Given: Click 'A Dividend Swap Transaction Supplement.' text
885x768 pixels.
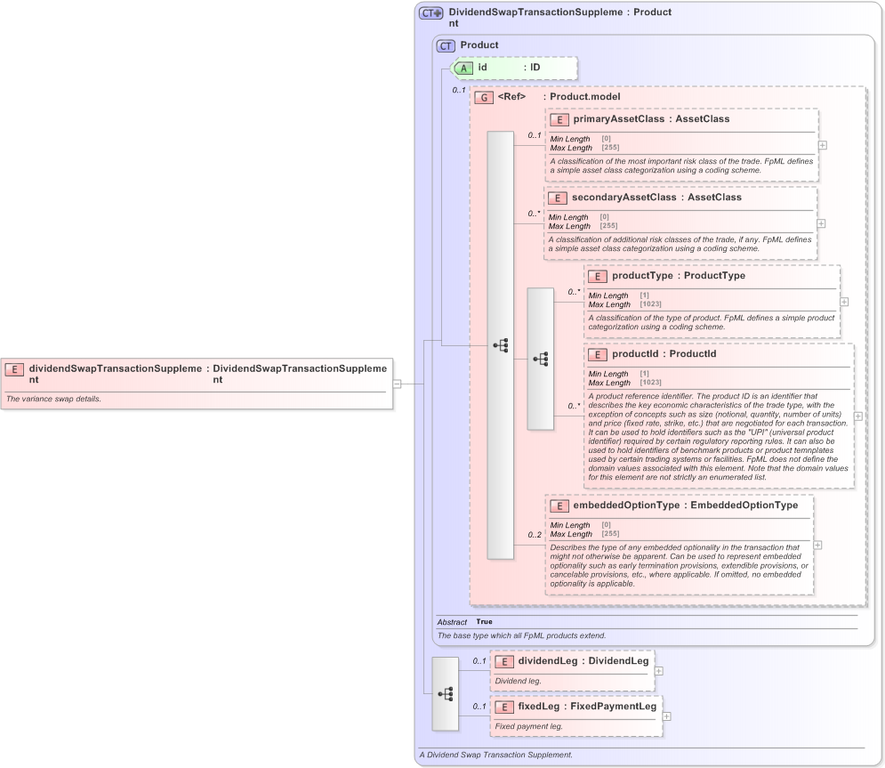Looking at the screenshot, I should click(x=496, y=755).
